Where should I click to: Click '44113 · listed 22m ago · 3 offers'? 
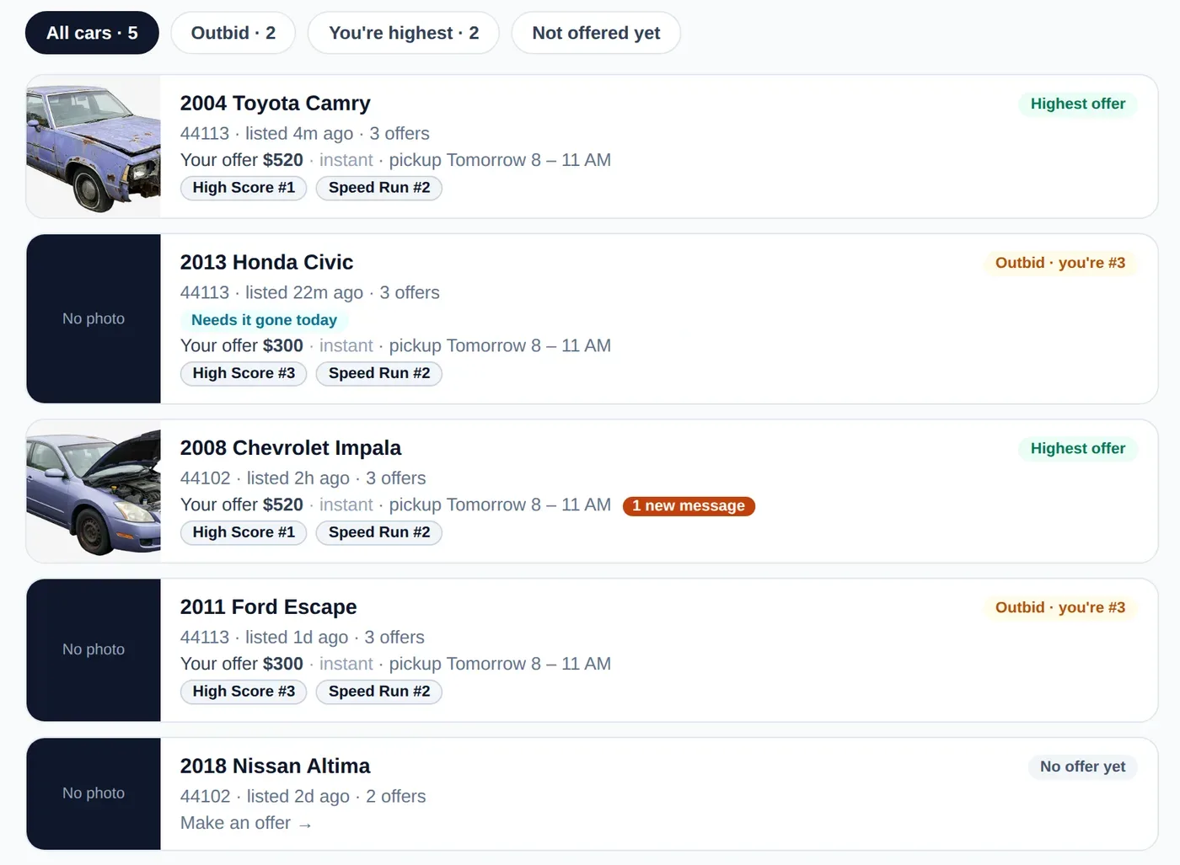pos(310,292)
